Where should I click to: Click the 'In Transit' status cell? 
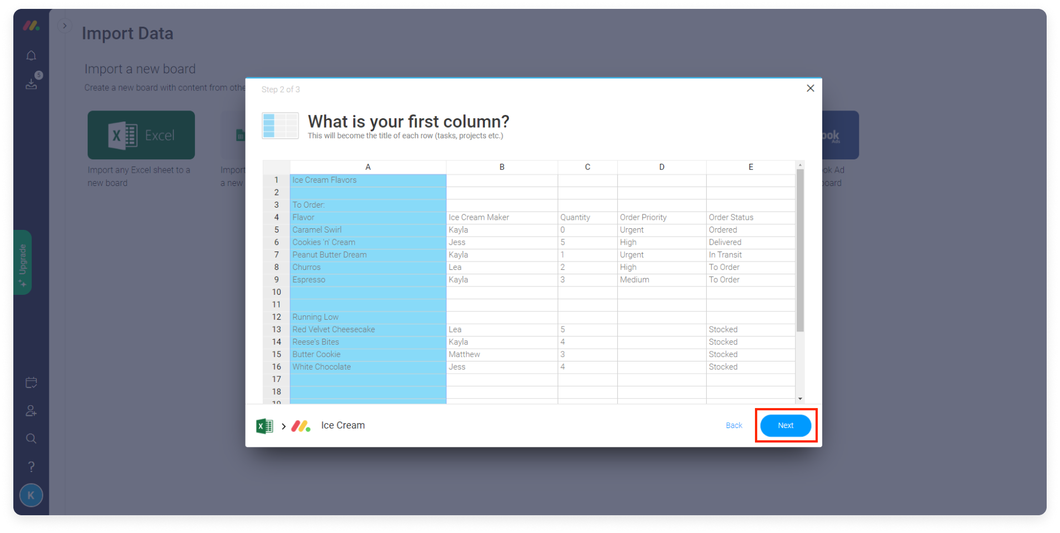[751, 255]
